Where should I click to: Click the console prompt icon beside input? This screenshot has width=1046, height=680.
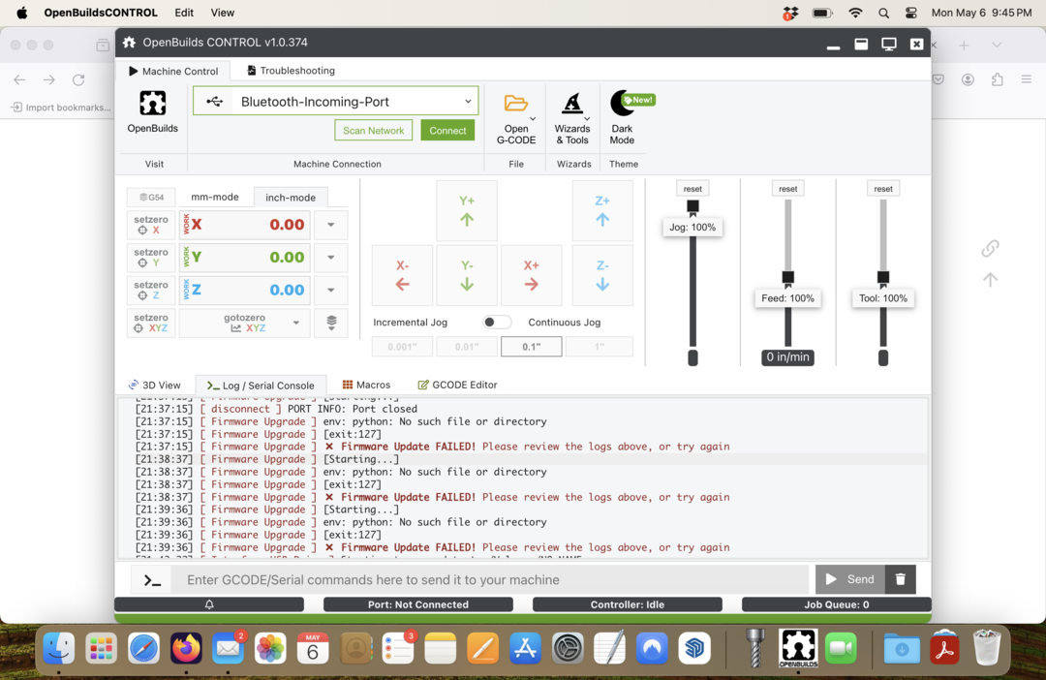[152, 580]
